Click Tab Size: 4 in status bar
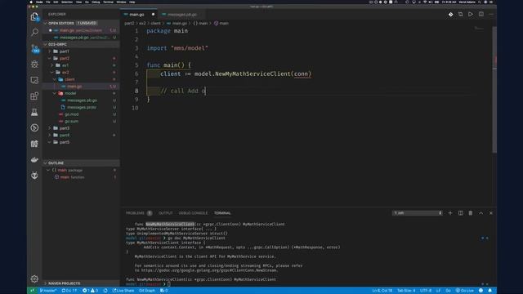 click(x=406, y=291)
